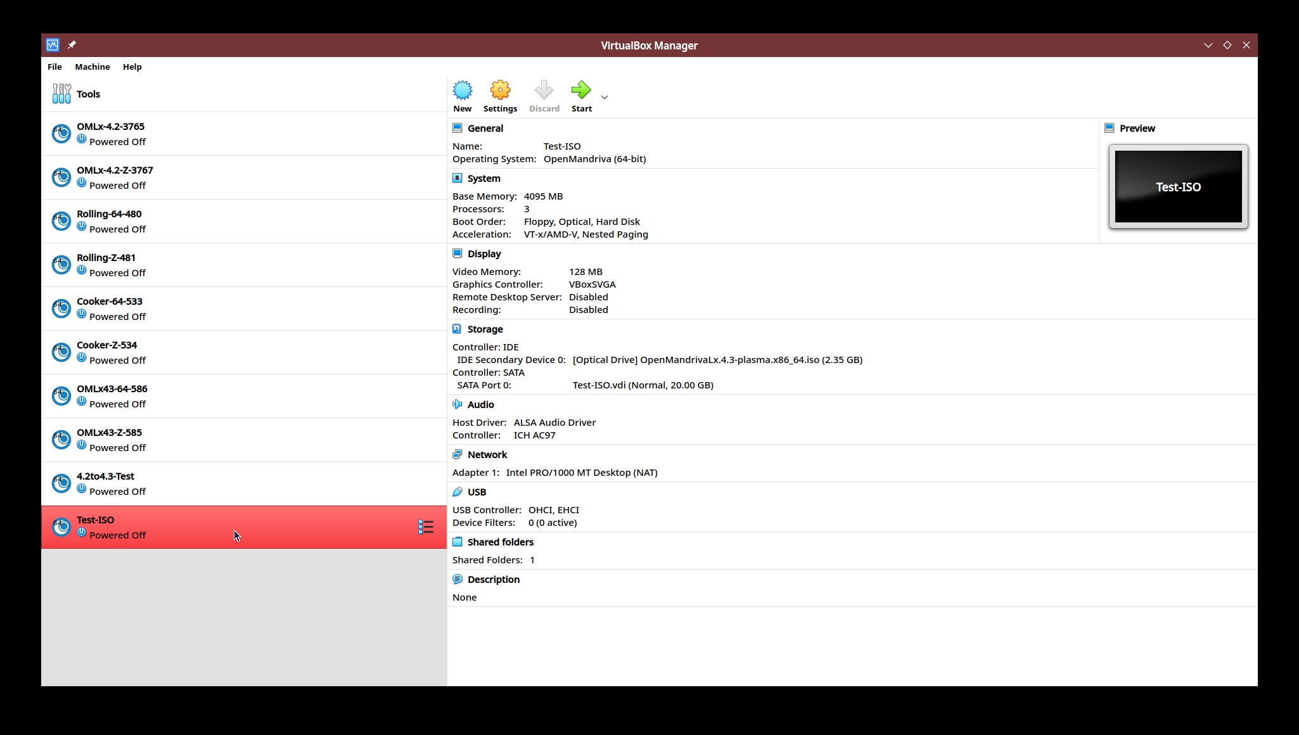Open the File menu
Screen dimensions: 1299x735
click(x=54, y=67)
